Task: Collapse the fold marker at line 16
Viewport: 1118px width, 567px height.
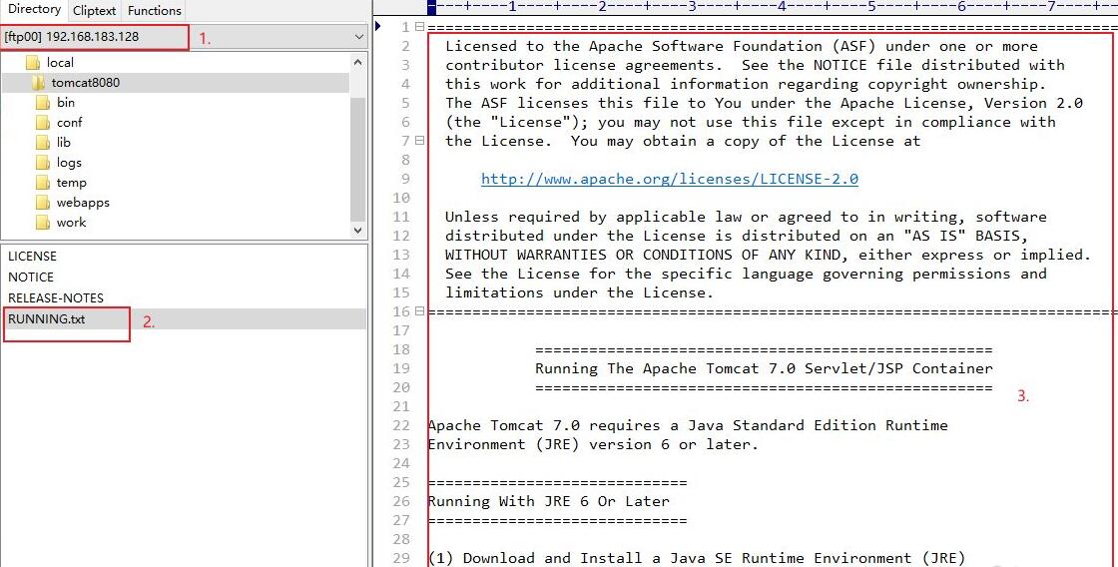Action: coord(420,311)
